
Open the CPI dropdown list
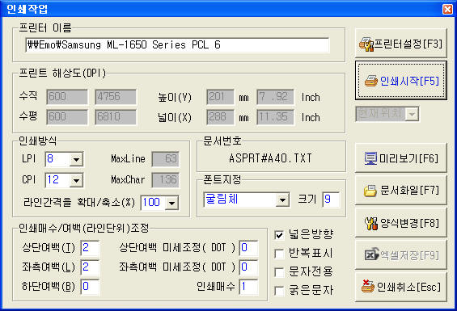click(76, 181)
